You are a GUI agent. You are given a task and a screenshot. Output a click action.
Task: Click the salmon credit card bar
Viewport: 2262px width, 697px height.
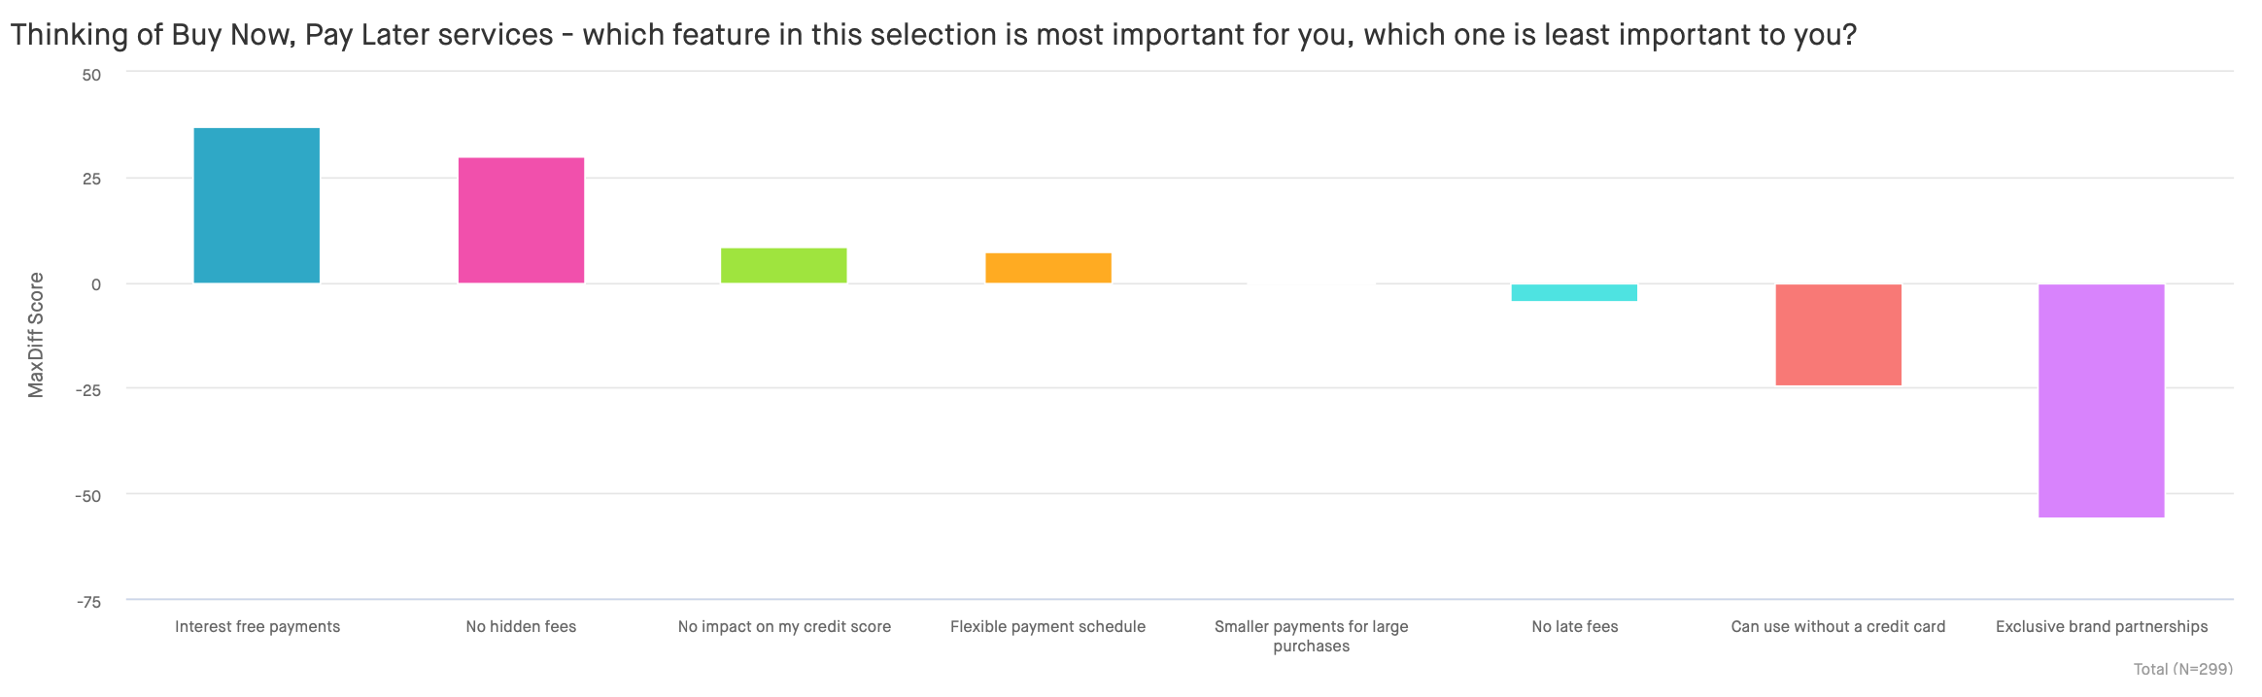pos(1838,335)
